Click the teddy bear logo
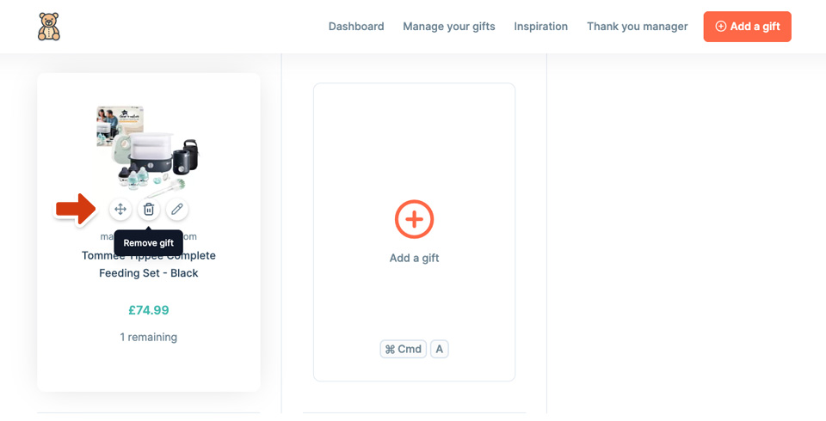The width and height of the screenshot is (826, 421). click(x=49, y=27)
